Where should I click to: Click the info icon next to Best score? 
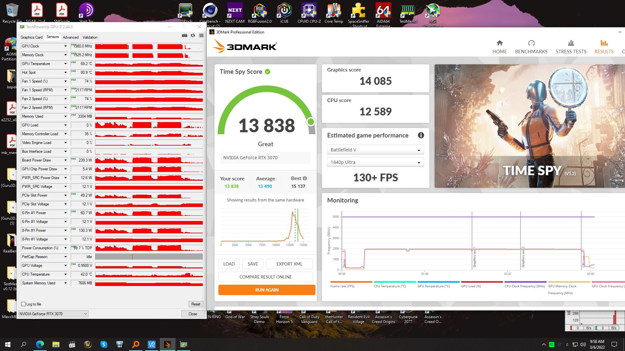coord(305,178)
